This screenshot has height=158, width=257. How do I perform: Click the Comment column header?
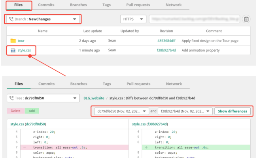click(214, 31)
